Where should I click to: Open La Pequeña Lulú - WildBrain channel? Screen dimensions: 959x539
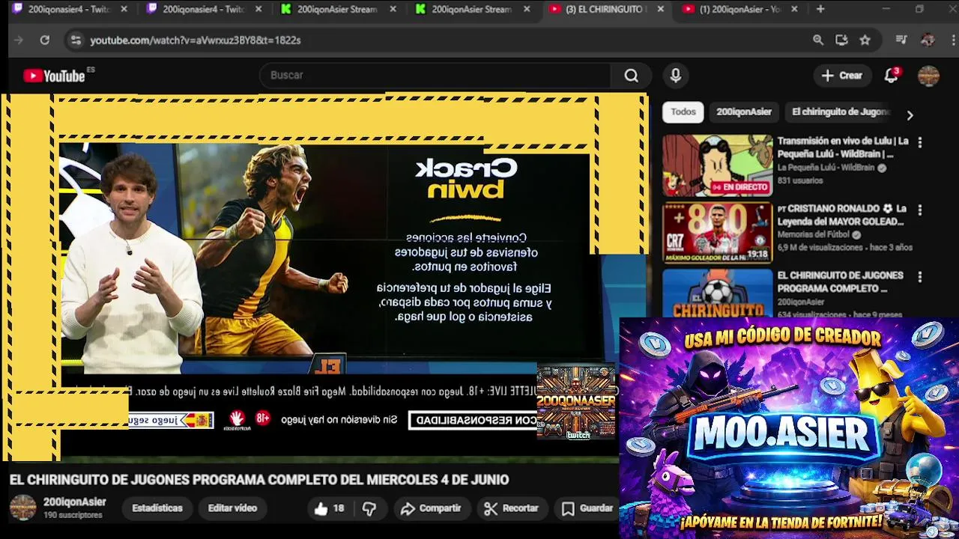click(x=826, y=168)
